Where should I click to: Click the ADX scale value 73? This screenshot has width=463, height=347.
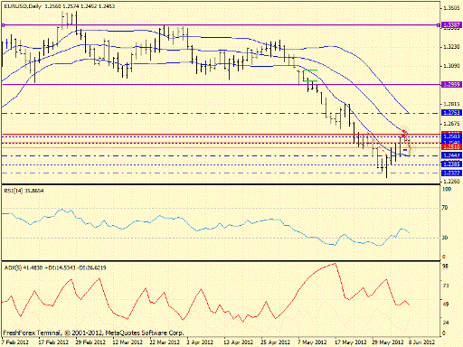(x=445, y=286)
